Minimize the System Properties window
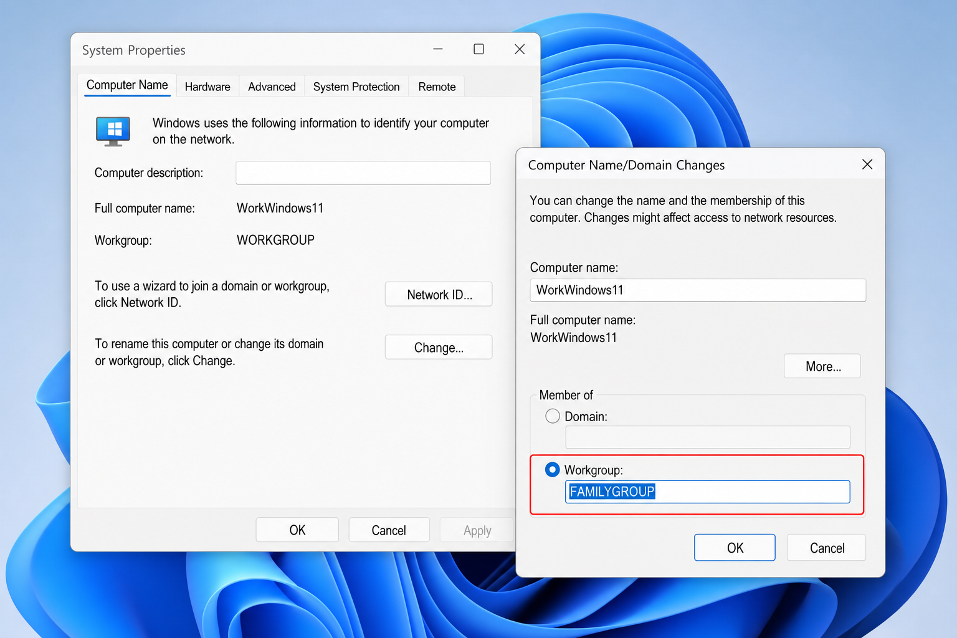 438,49
